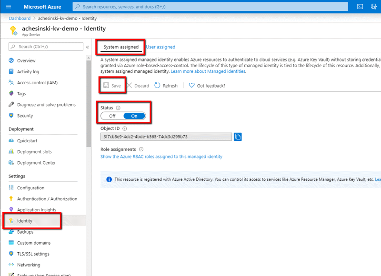This screenshot has width=381, height=276.
Task: Click the Overview globe icon
Action: click(x=11, y=60)
